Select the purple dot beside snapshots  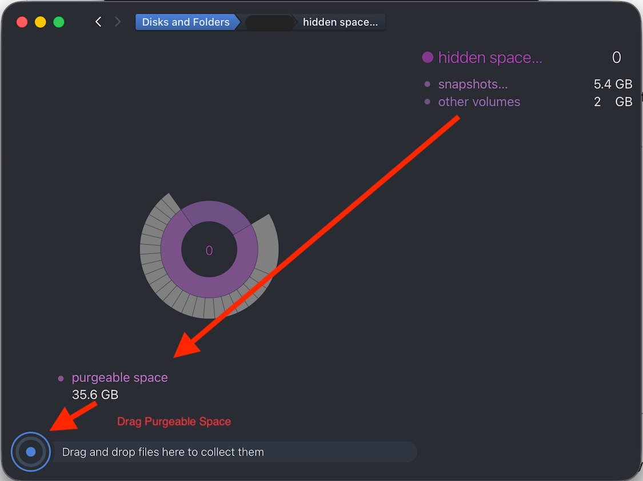click(x=428, y=84)
